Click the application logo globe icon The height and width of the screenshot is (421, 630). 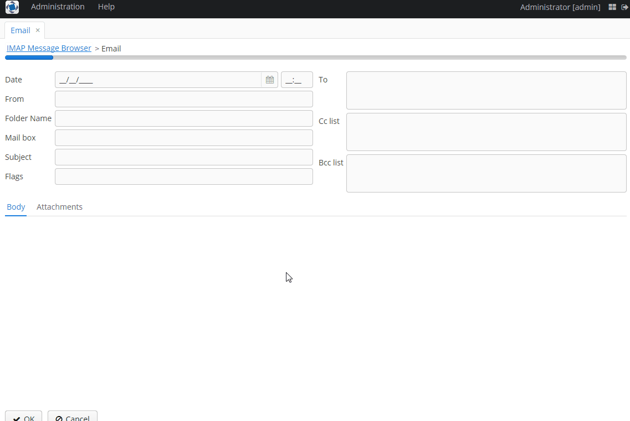tap(12, 7)
